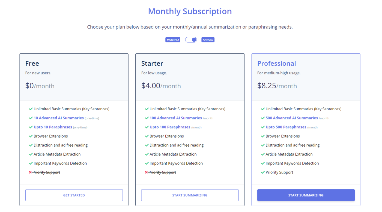Click checkmark by Free plan Browser Extensions

[31, 136]
